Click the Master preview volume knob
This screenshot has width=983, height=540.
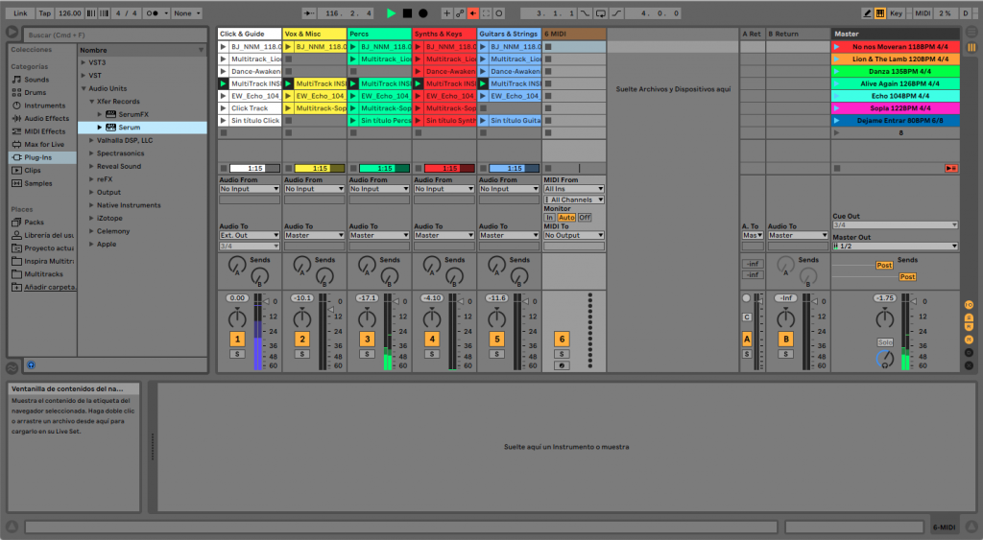point(886,360)
